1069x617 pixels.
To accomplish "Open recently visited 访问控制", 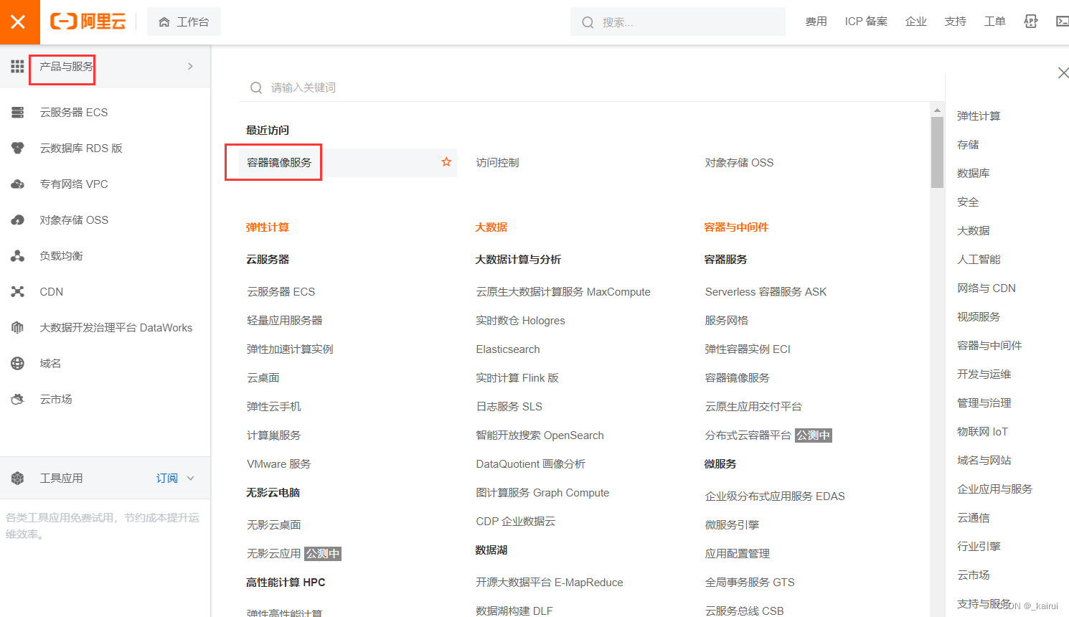I will [497, 163].
